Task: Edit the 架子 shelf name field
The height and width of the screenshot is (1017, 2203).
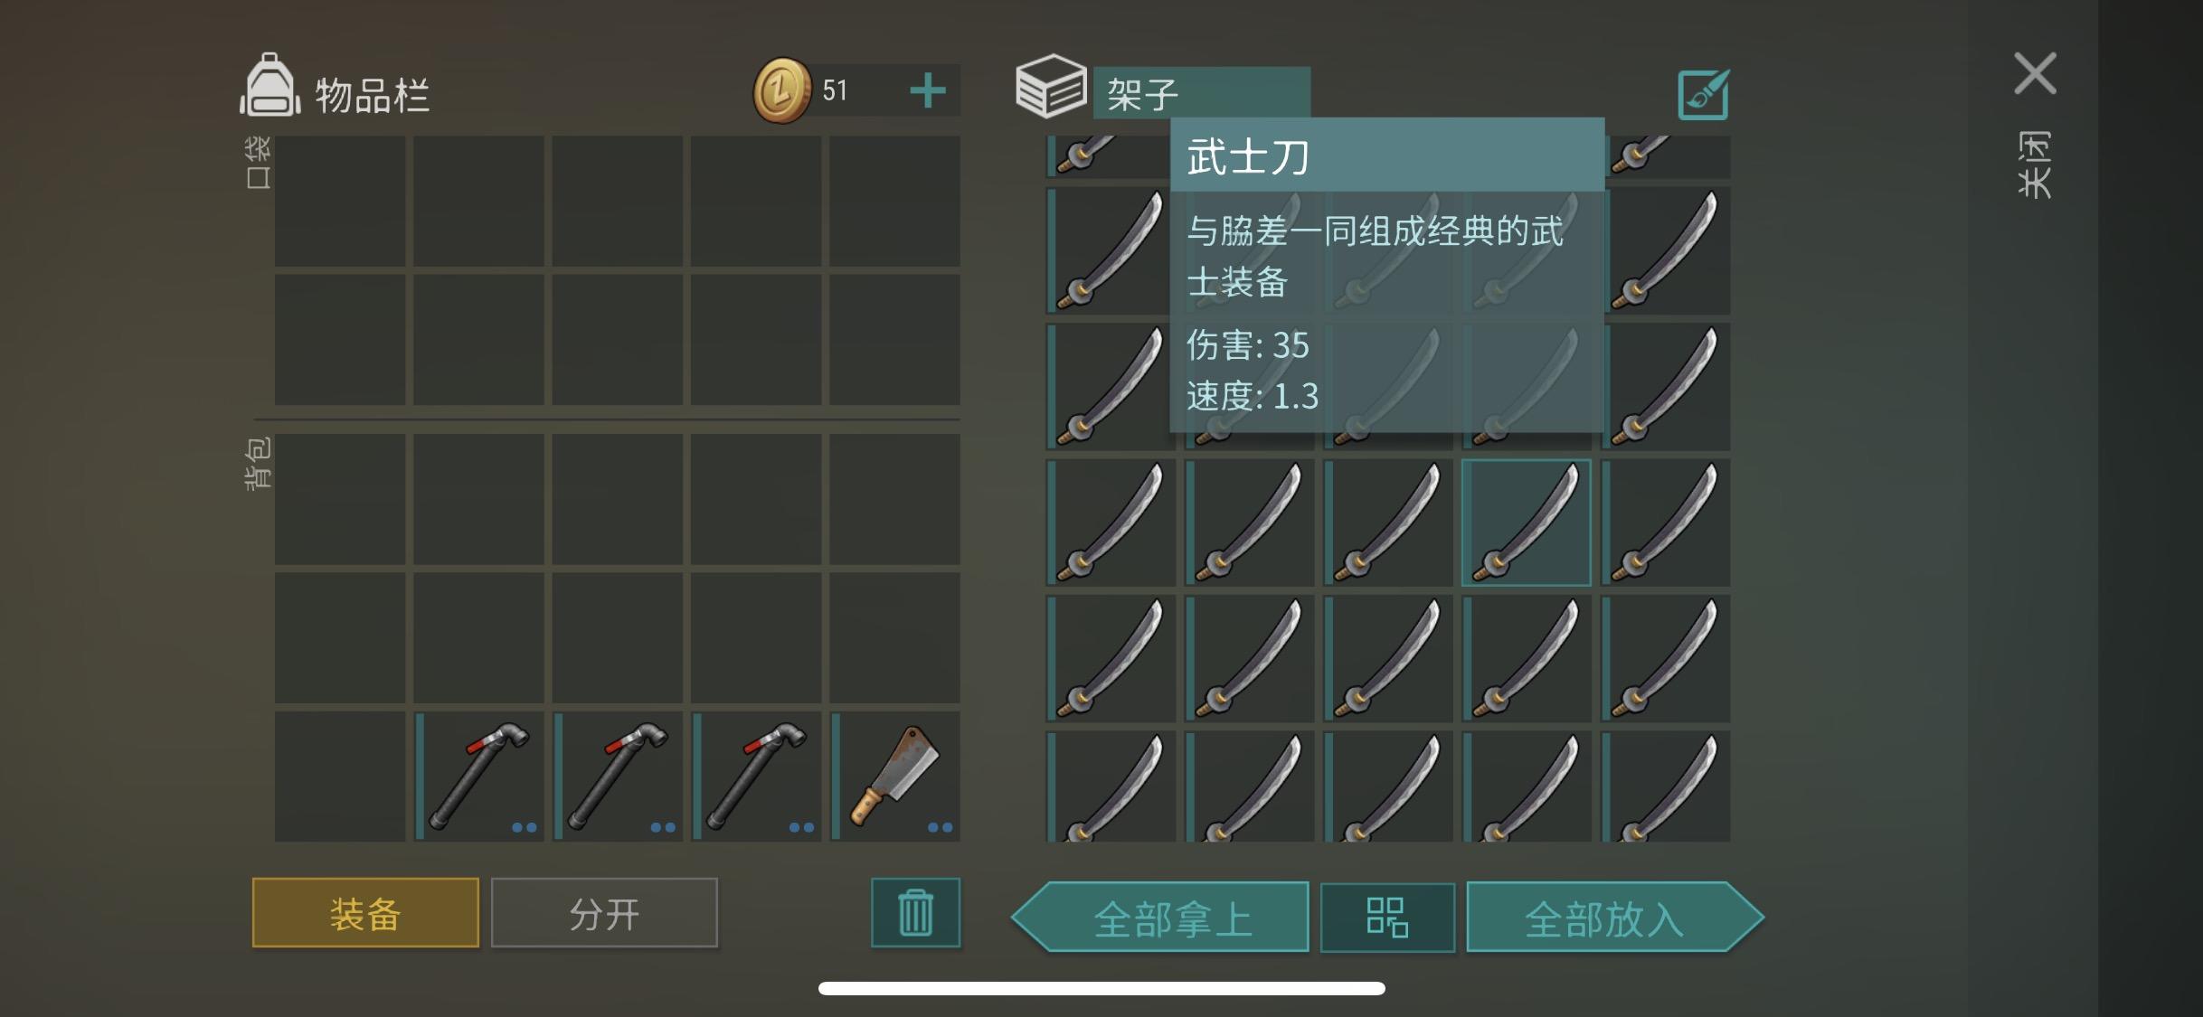Action: point(1202,93)
